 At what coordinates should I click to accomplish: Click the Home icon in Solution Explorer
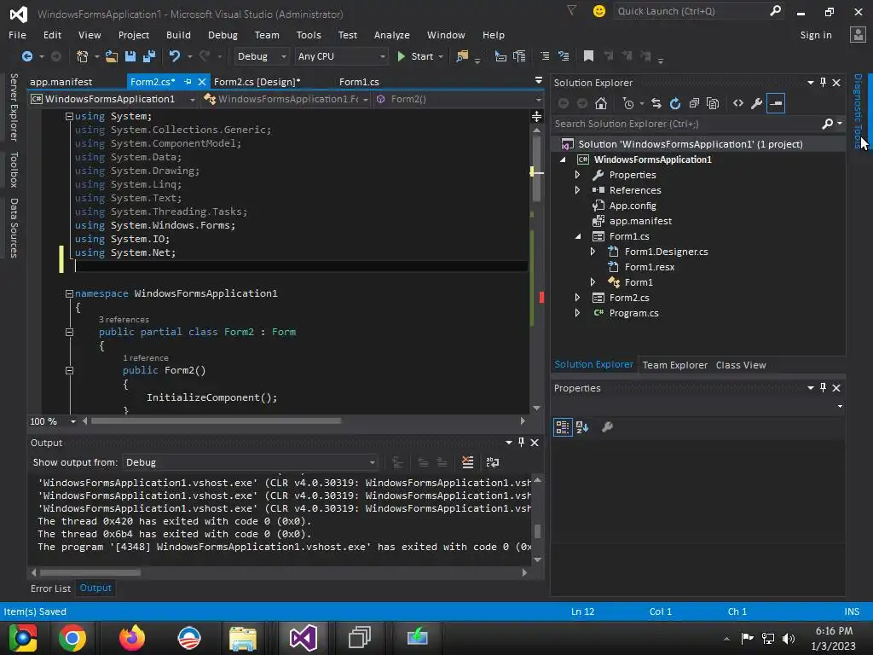(x=601, y=103)
